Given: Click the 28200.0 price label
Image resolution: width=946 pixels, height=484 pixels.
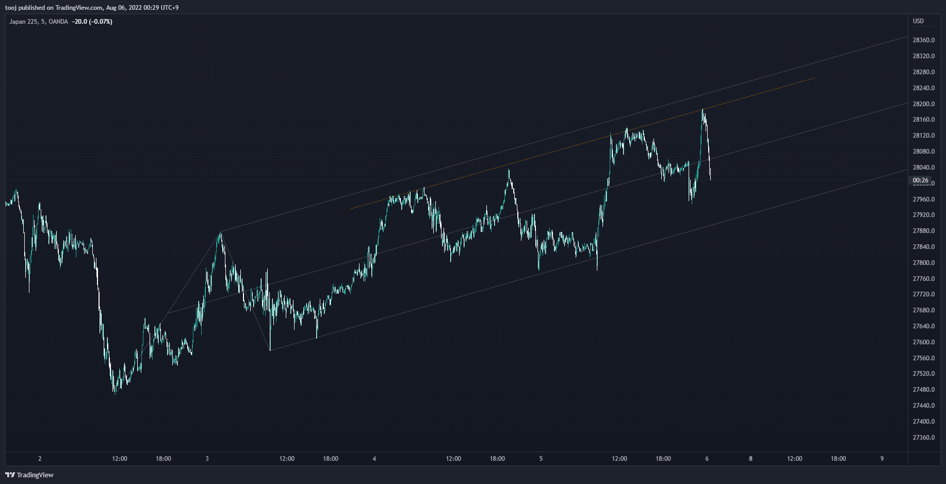Looking at the screenshot, I should pyautogui.click(x=924, y=104).
